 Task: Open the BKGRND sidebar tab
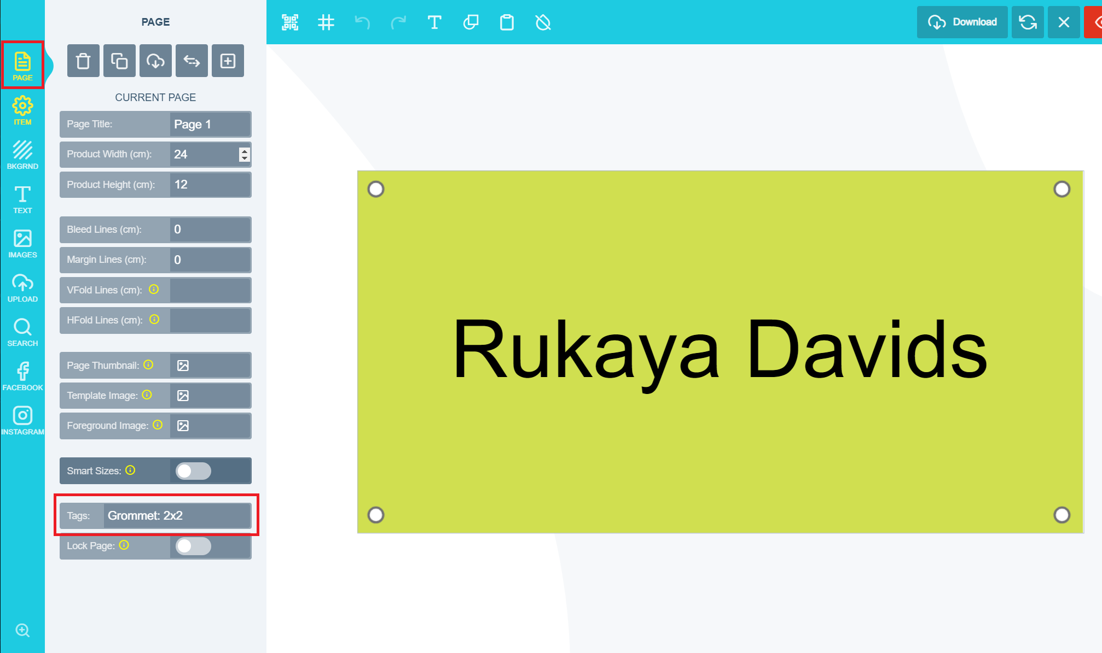coord(22,155)
